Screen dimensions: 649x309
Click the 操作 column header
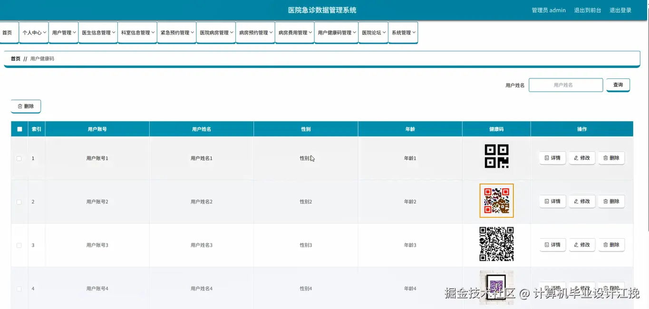(582, 129)
